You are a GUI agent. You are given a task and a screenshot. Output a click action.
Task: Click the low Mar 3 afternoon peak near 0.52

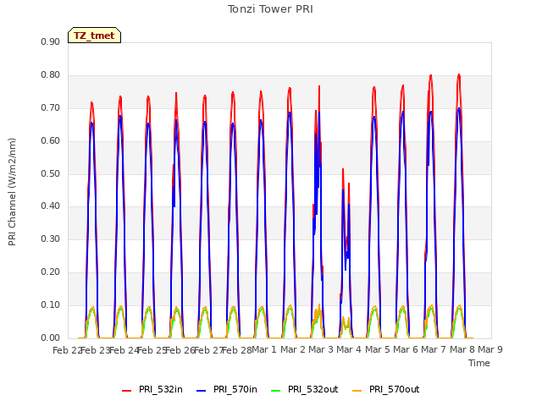(342, 169)
